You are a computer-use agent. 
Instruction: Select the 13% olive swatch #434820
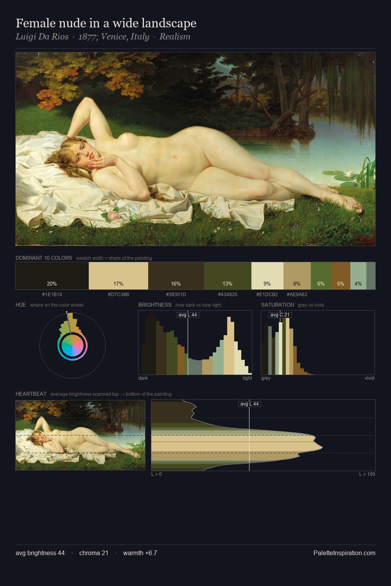pyautogui.click(x=228, y=276)
